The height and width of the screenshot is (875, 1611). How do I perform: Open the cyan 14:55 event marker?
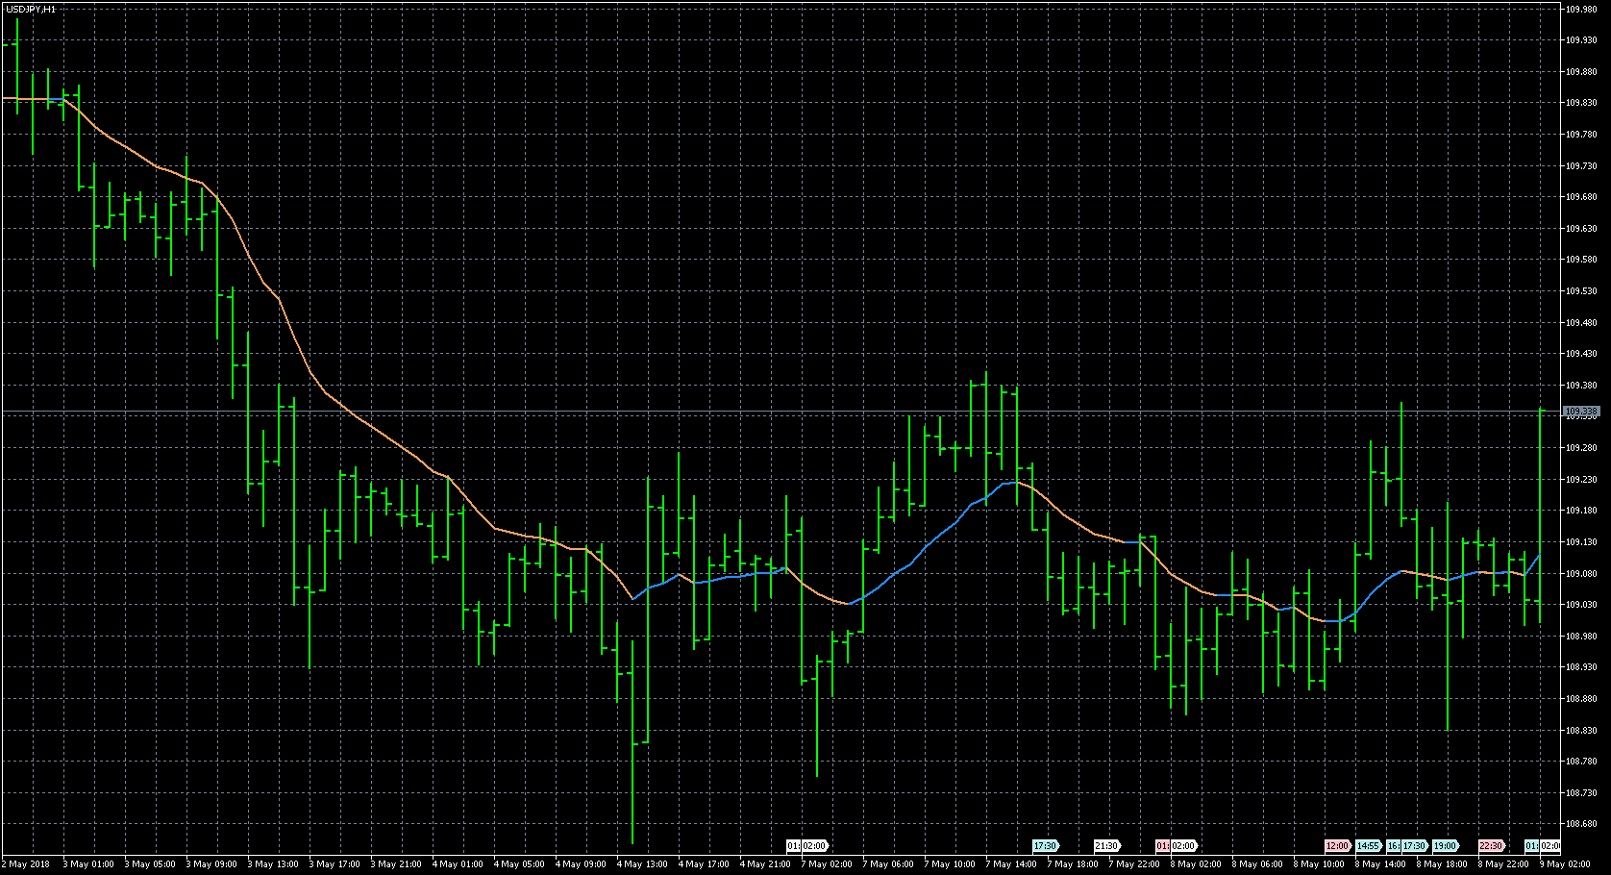1368,846
